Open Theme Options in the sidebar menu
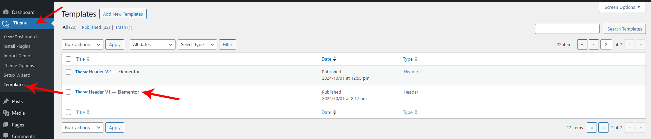The width and height of the screenshot is (651, 139). point(19,65)
